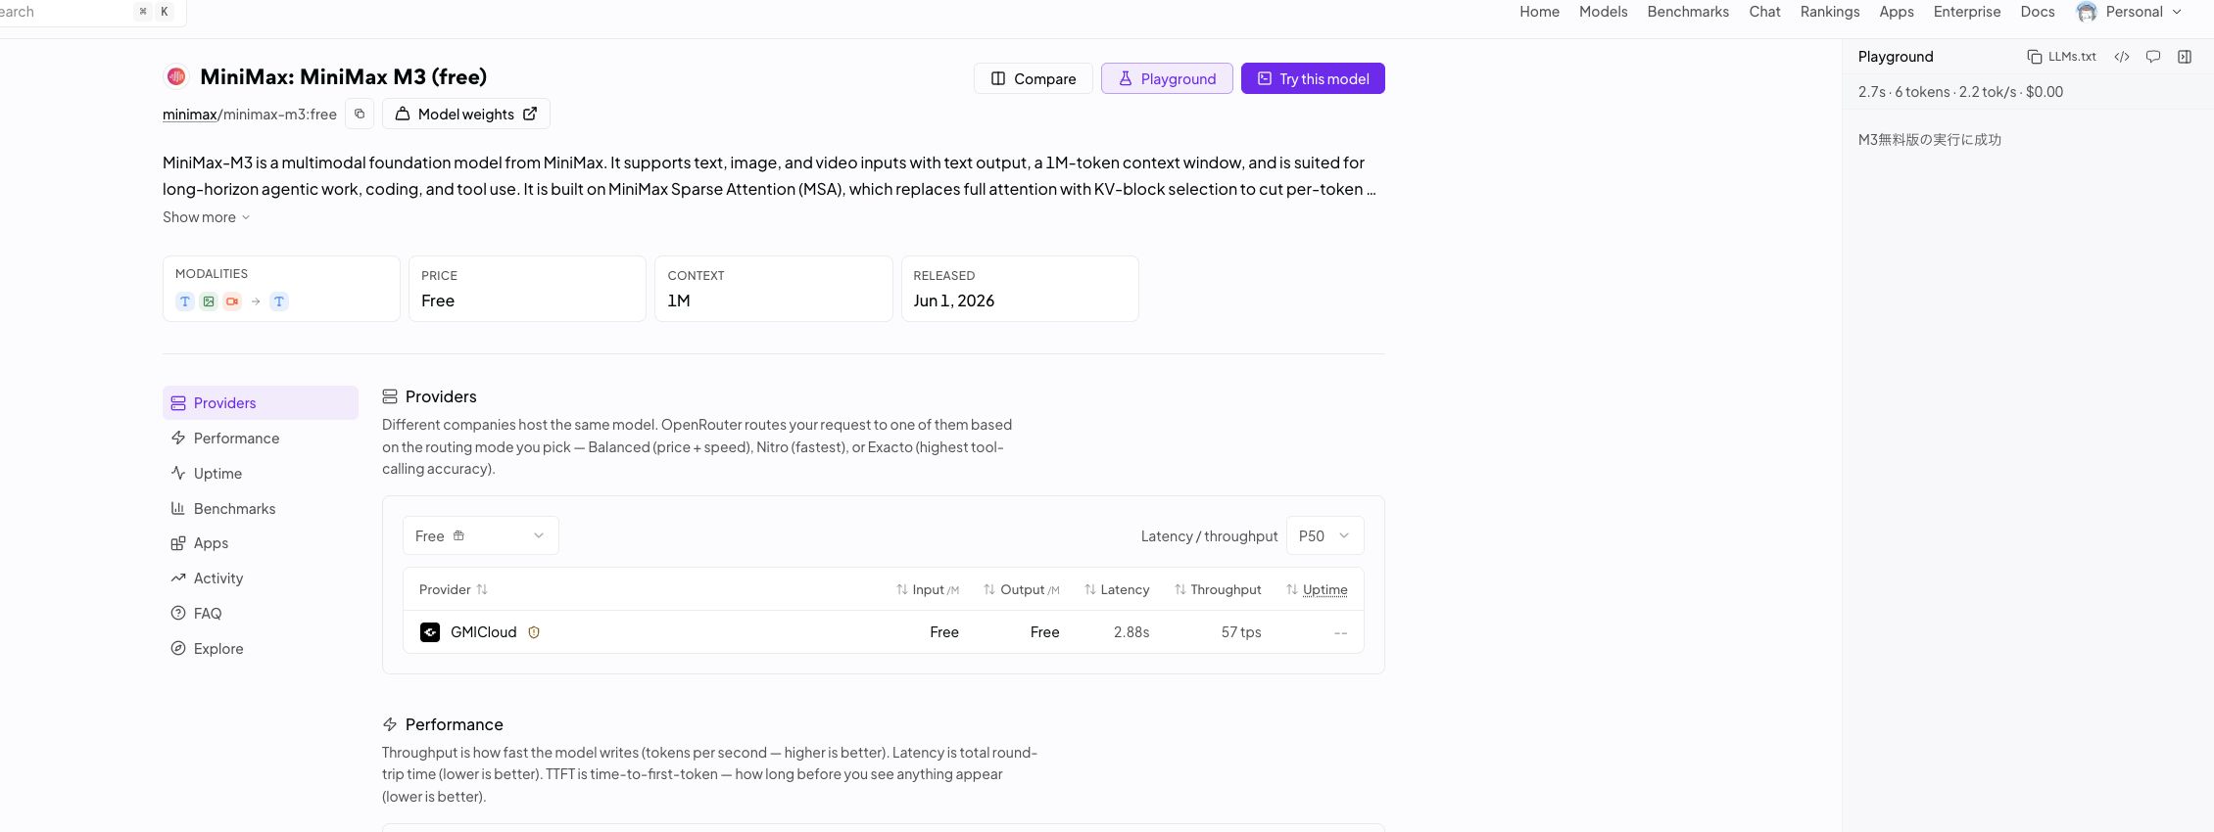Open Docs in the top navigation

point(2038,12)
